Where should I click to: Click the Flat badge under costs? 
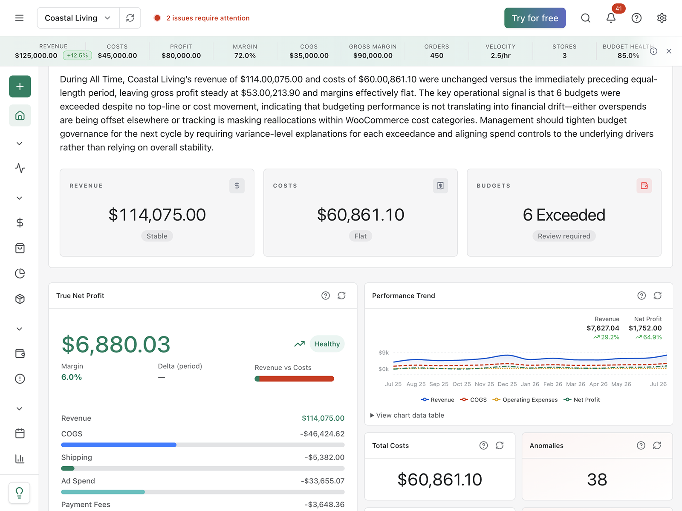361,236
